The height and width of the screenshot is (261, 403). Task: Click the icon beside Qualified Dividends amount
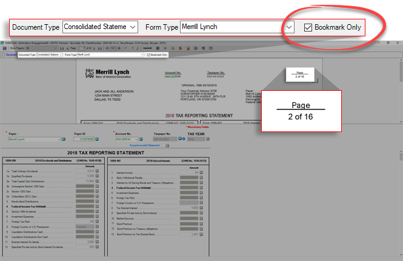pyautogui.click(x=97, y=176)
